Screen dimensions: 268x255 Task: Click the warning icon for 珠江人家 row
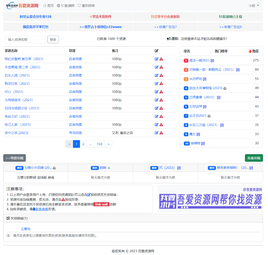click(x=161, y=125)
